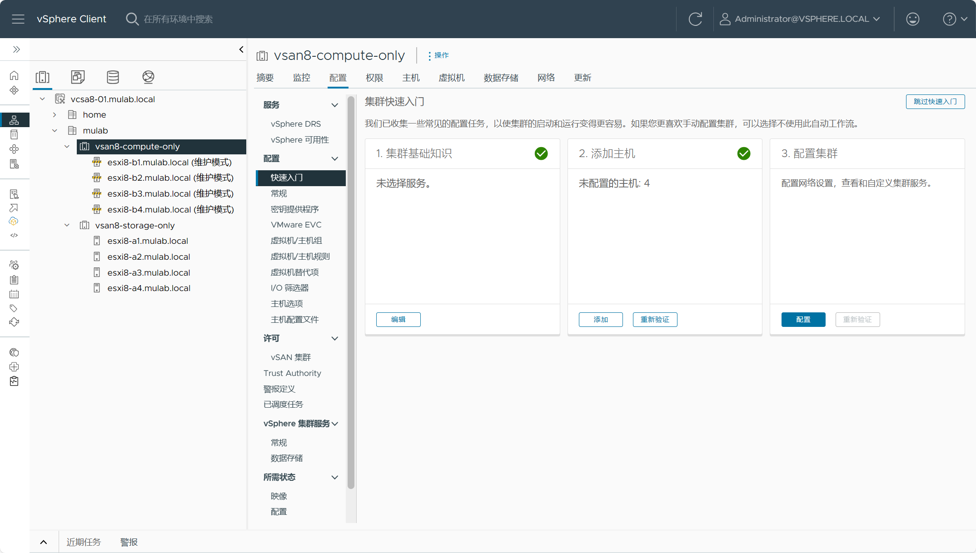Switch to the 近期任务 bottom tab
The width and height of the screenshot is (976, 553).
[84, 542]
